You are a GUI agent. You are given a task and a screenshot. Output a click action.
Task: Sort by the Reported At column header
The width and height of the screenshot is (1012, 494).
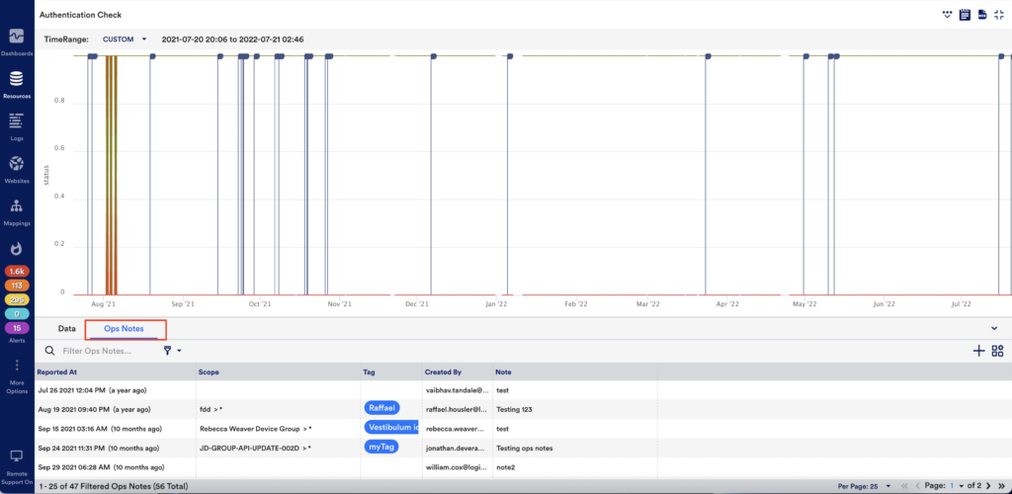(117, 372)
